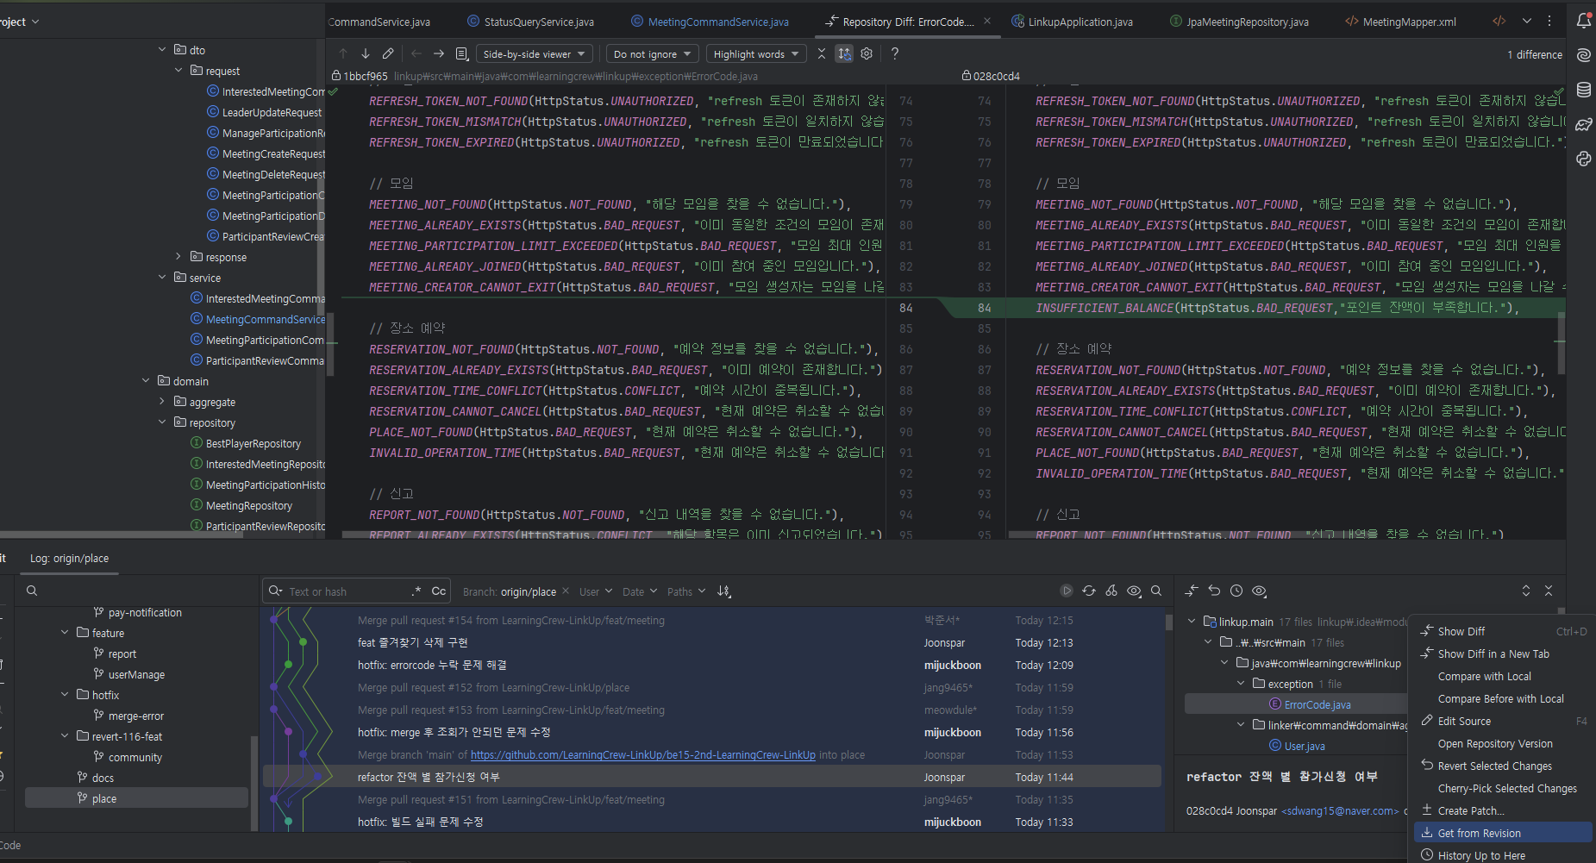This screenshot has width=1596, height=863.
Task: Click the Refresh log icon
Action: pyautogui.click(x=1089, y=591)
